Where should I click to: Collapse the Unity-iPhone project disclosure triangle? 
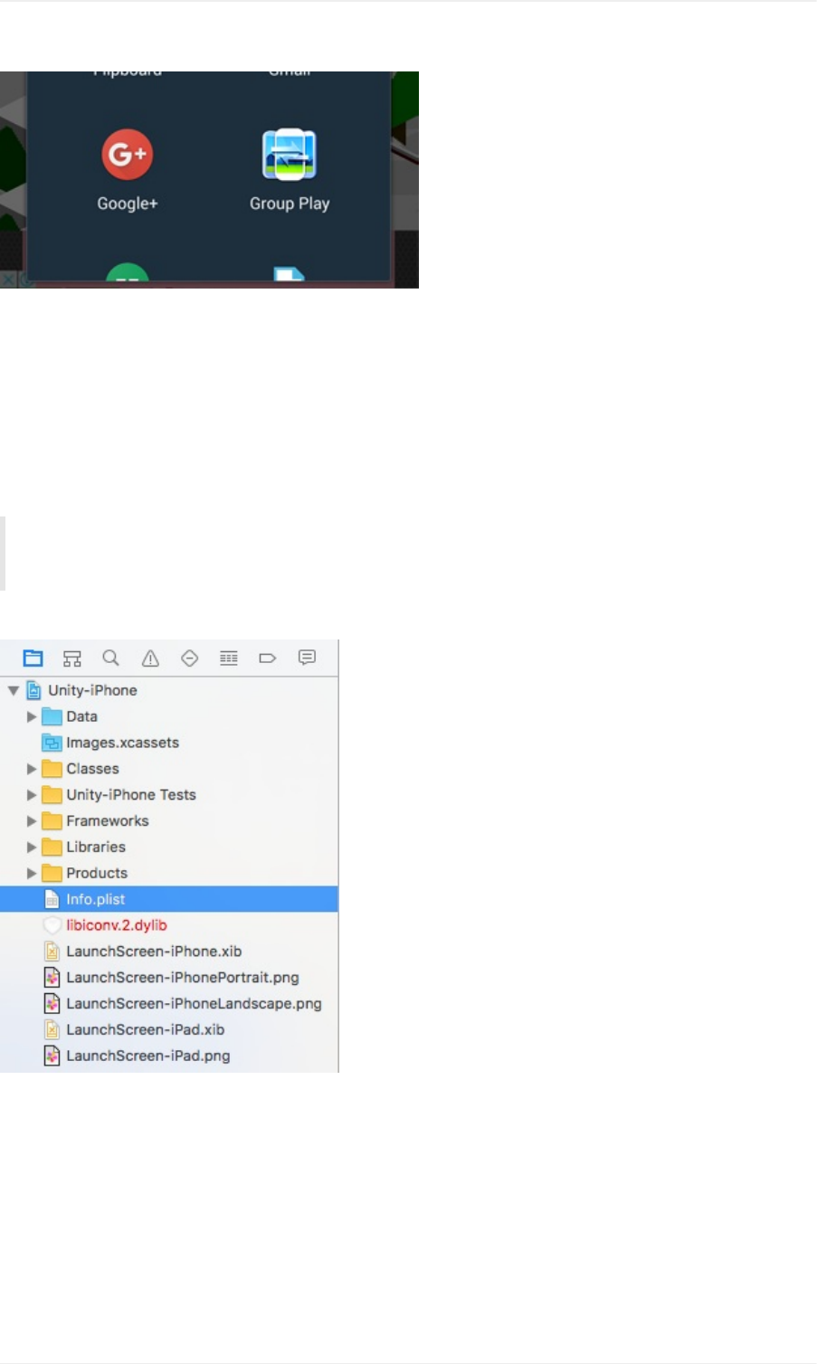point(14,690)
